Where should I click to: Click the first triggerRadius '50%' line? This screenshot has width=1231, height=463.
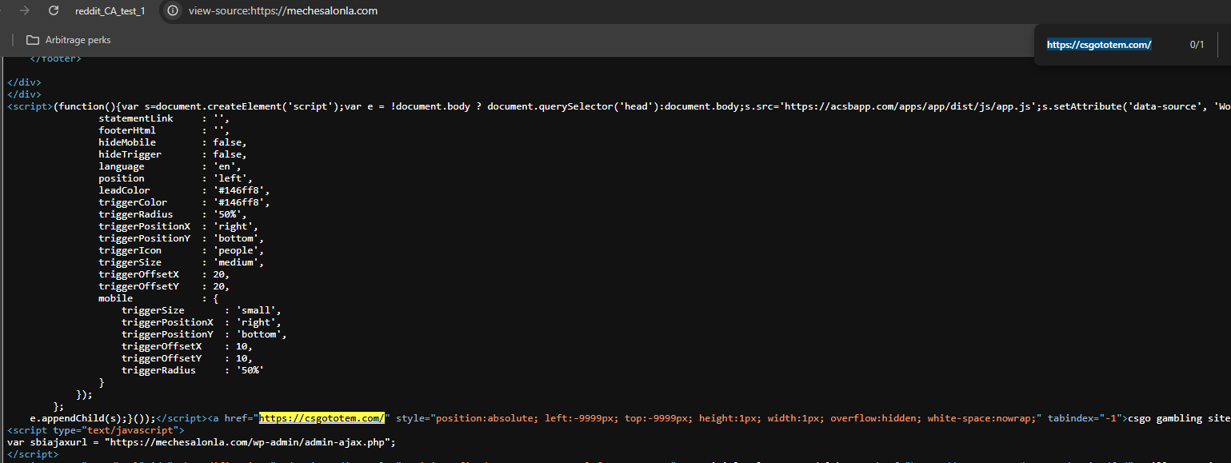(x=173, y=214)
